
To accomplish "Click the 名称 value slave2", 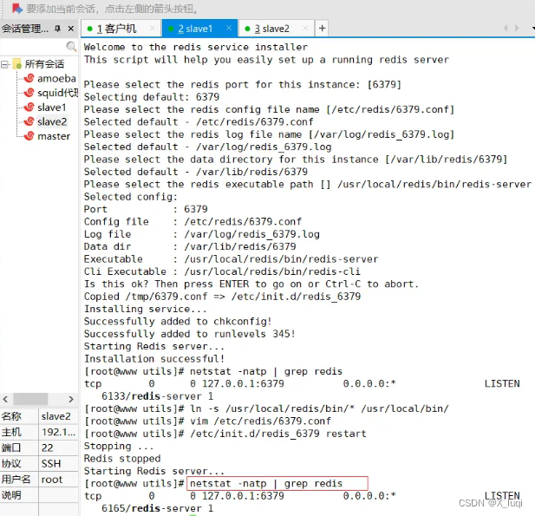I will 56,416.
